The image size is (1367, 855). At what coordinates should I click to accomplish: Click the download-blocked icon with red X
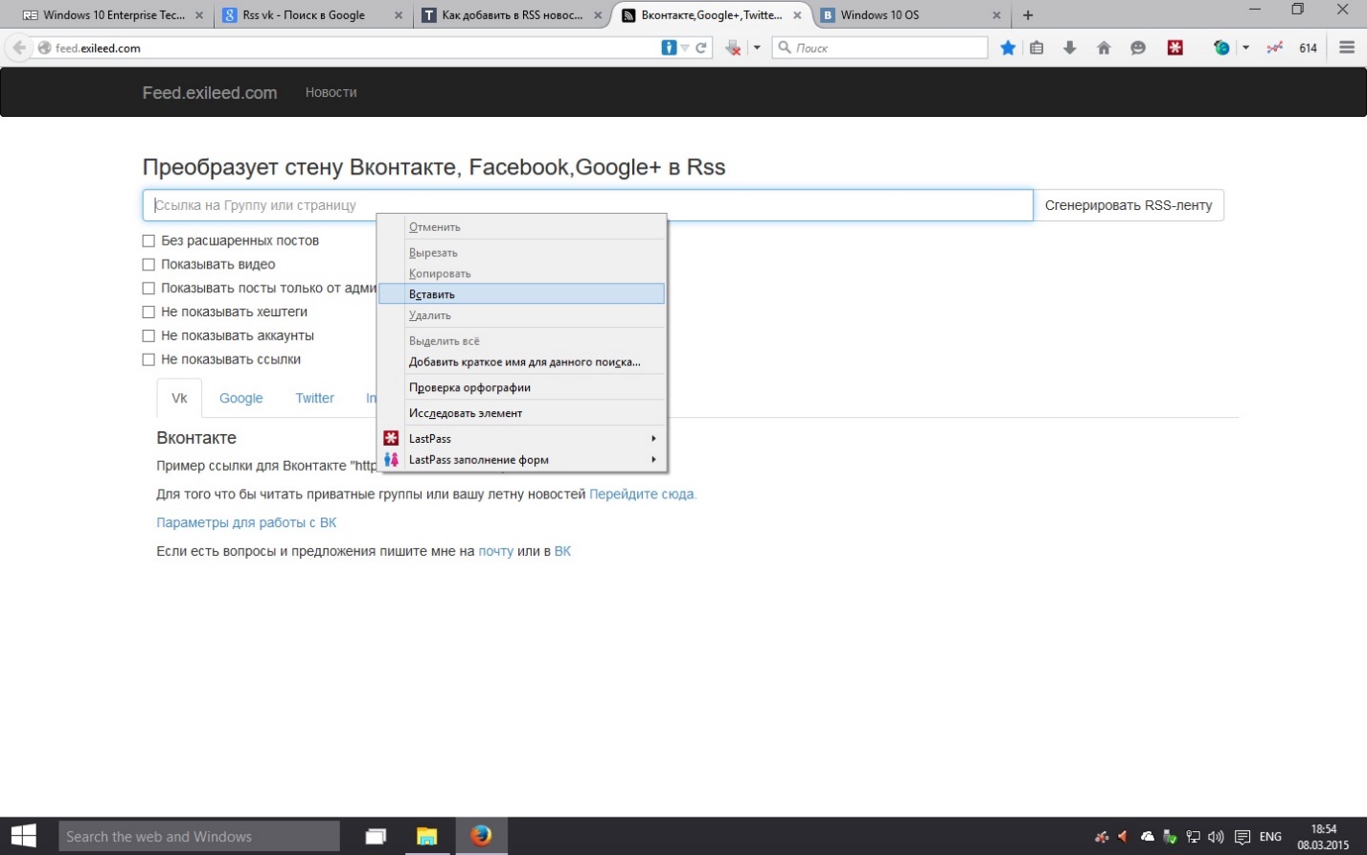point(733,48)
